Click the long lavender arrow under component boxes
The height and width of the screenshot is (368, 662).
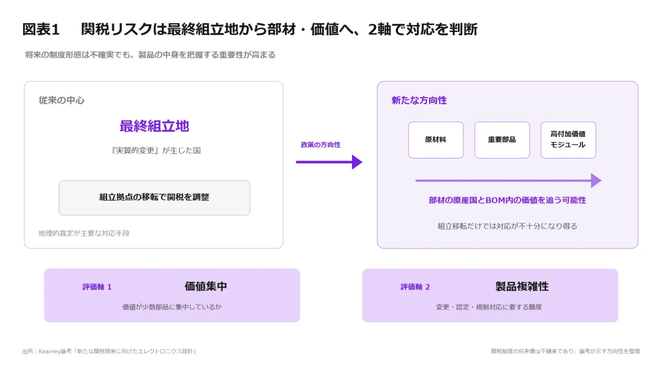tap(508, 180)
